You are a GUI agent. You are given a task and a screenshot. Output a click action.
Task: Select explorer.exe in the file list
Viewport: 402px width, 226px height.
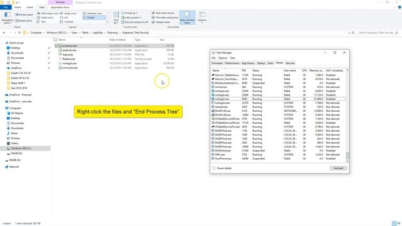tap(70, 50)
